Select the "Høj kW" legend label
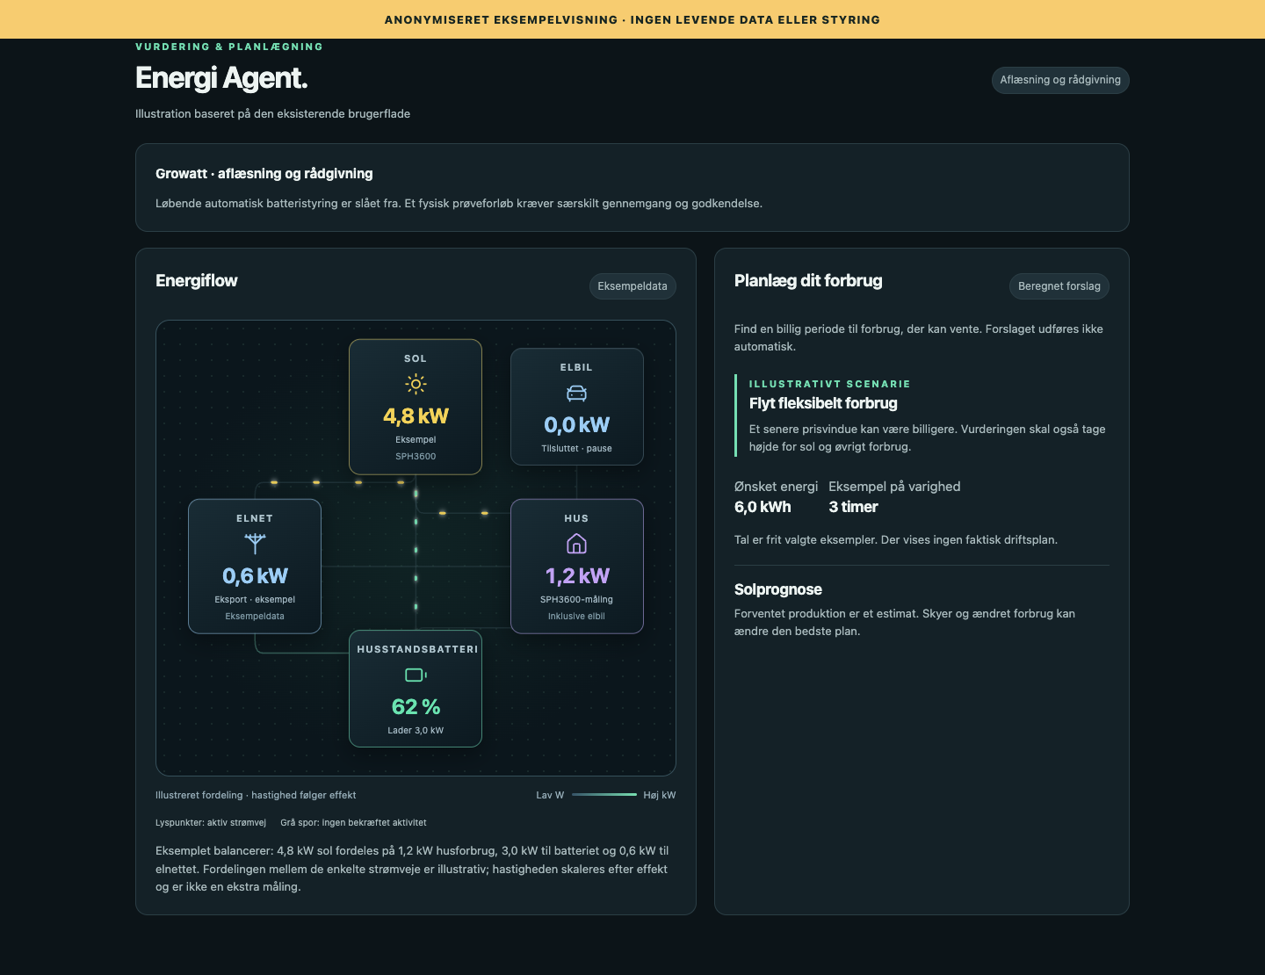1265x975 pixels. 660,795
